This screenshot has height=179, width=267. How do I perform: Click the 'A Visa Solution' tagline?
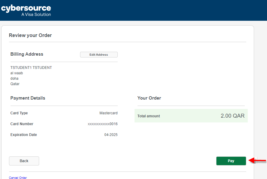coord(36,14)
